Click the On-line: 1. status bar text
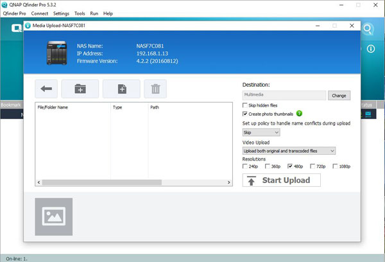Screen dimensions: 385x262 click(17, 259)
